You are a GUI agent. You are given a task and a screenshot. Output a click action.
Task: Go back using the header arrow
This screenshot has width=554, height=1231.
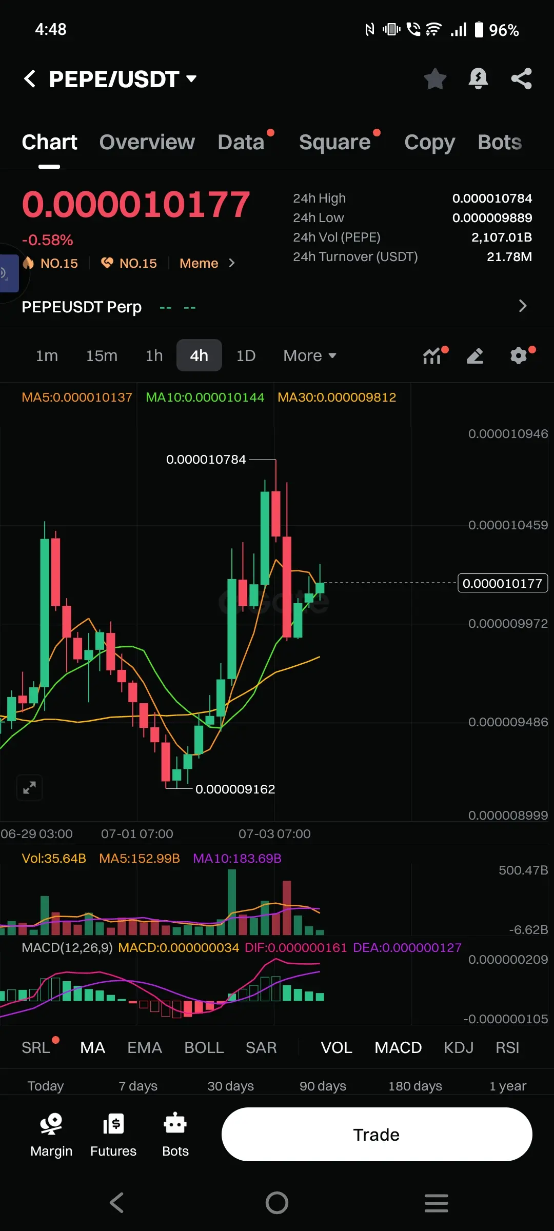[x=30, y=79]
